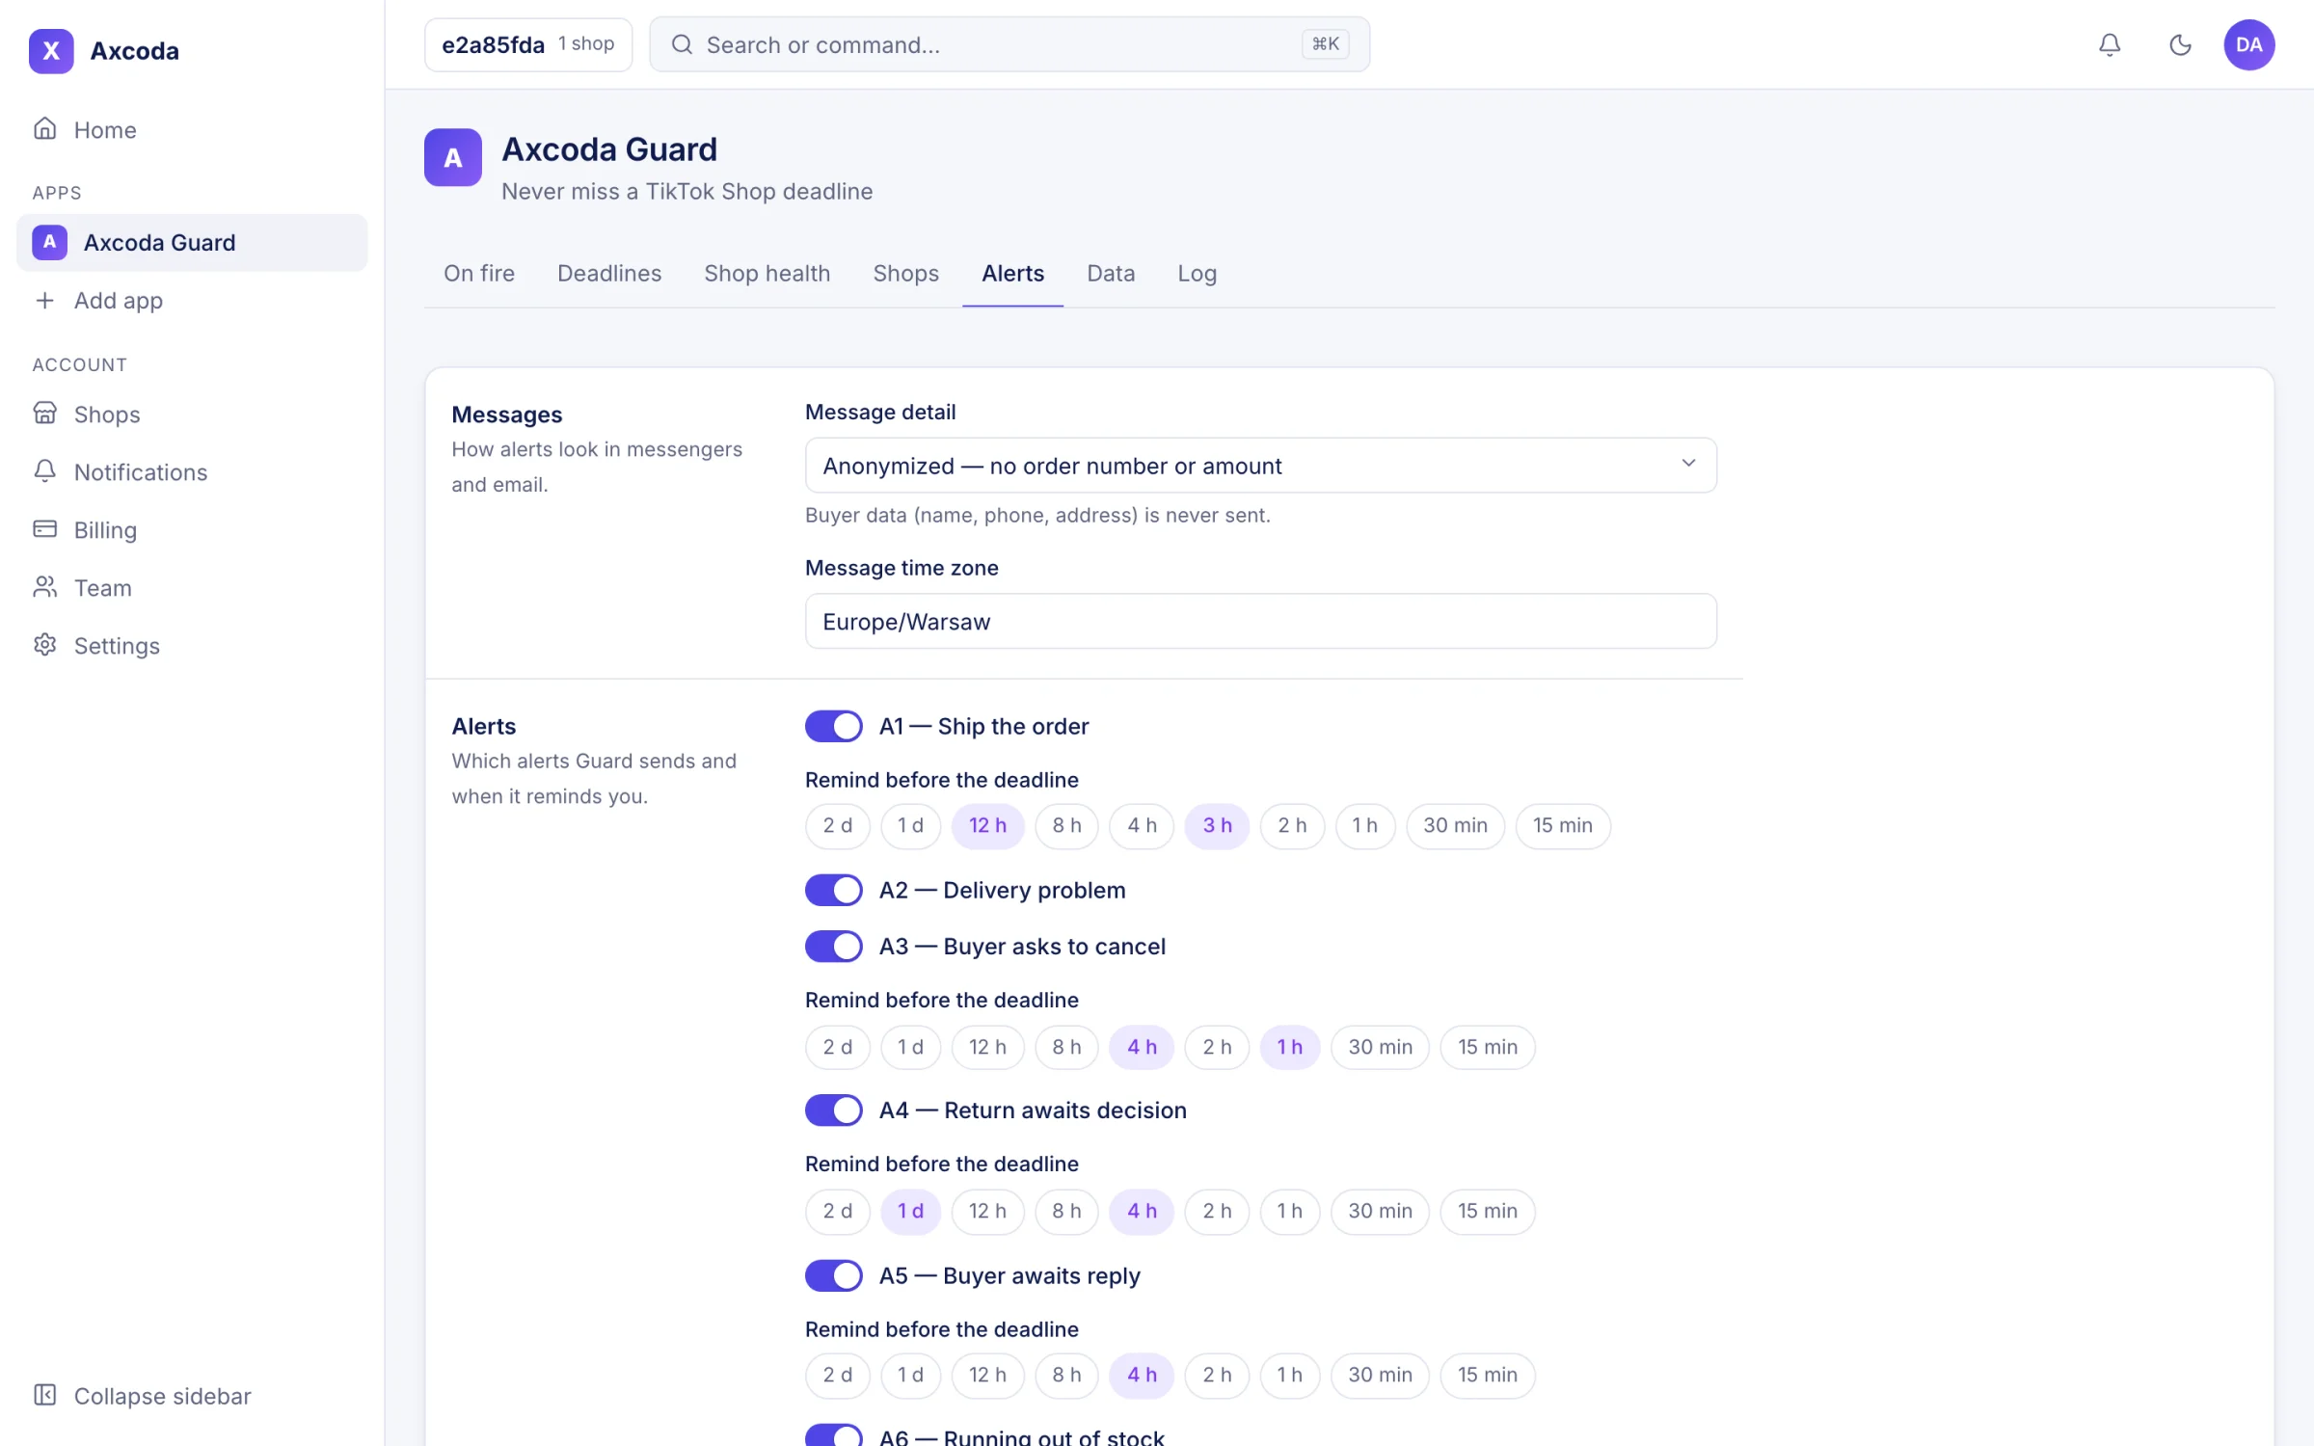
Task: Open the Log tab
Action: coord(1197,273)
